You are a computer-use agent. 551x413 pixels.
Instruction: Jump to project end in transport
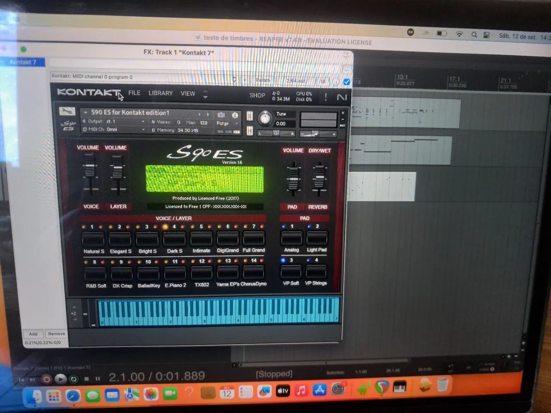coord(32,379)
